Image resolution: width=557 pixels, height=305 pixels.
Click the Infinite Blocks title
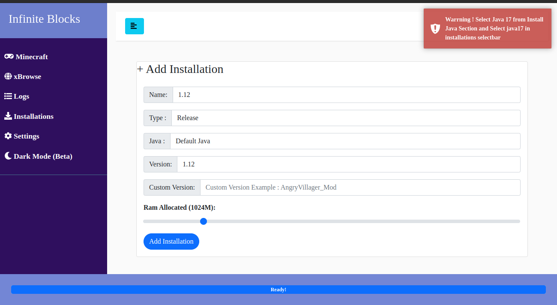point(44,19)
